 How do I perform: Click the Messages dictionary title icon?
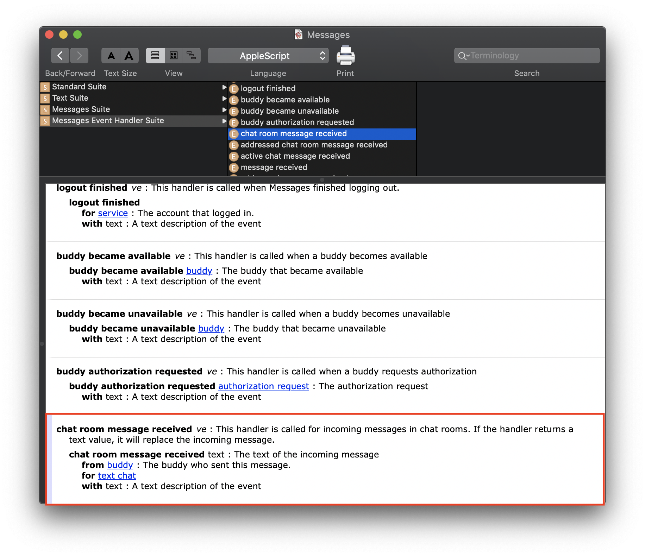pyautogui.click(x=298, y=34)
